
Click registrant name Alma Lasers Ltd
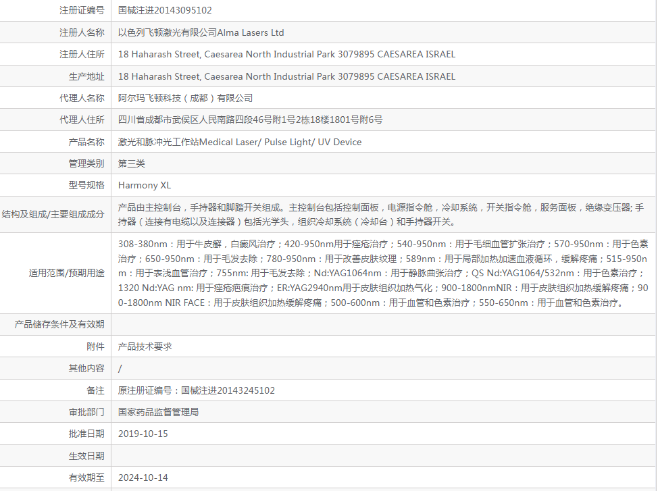[x=251, y=32]
